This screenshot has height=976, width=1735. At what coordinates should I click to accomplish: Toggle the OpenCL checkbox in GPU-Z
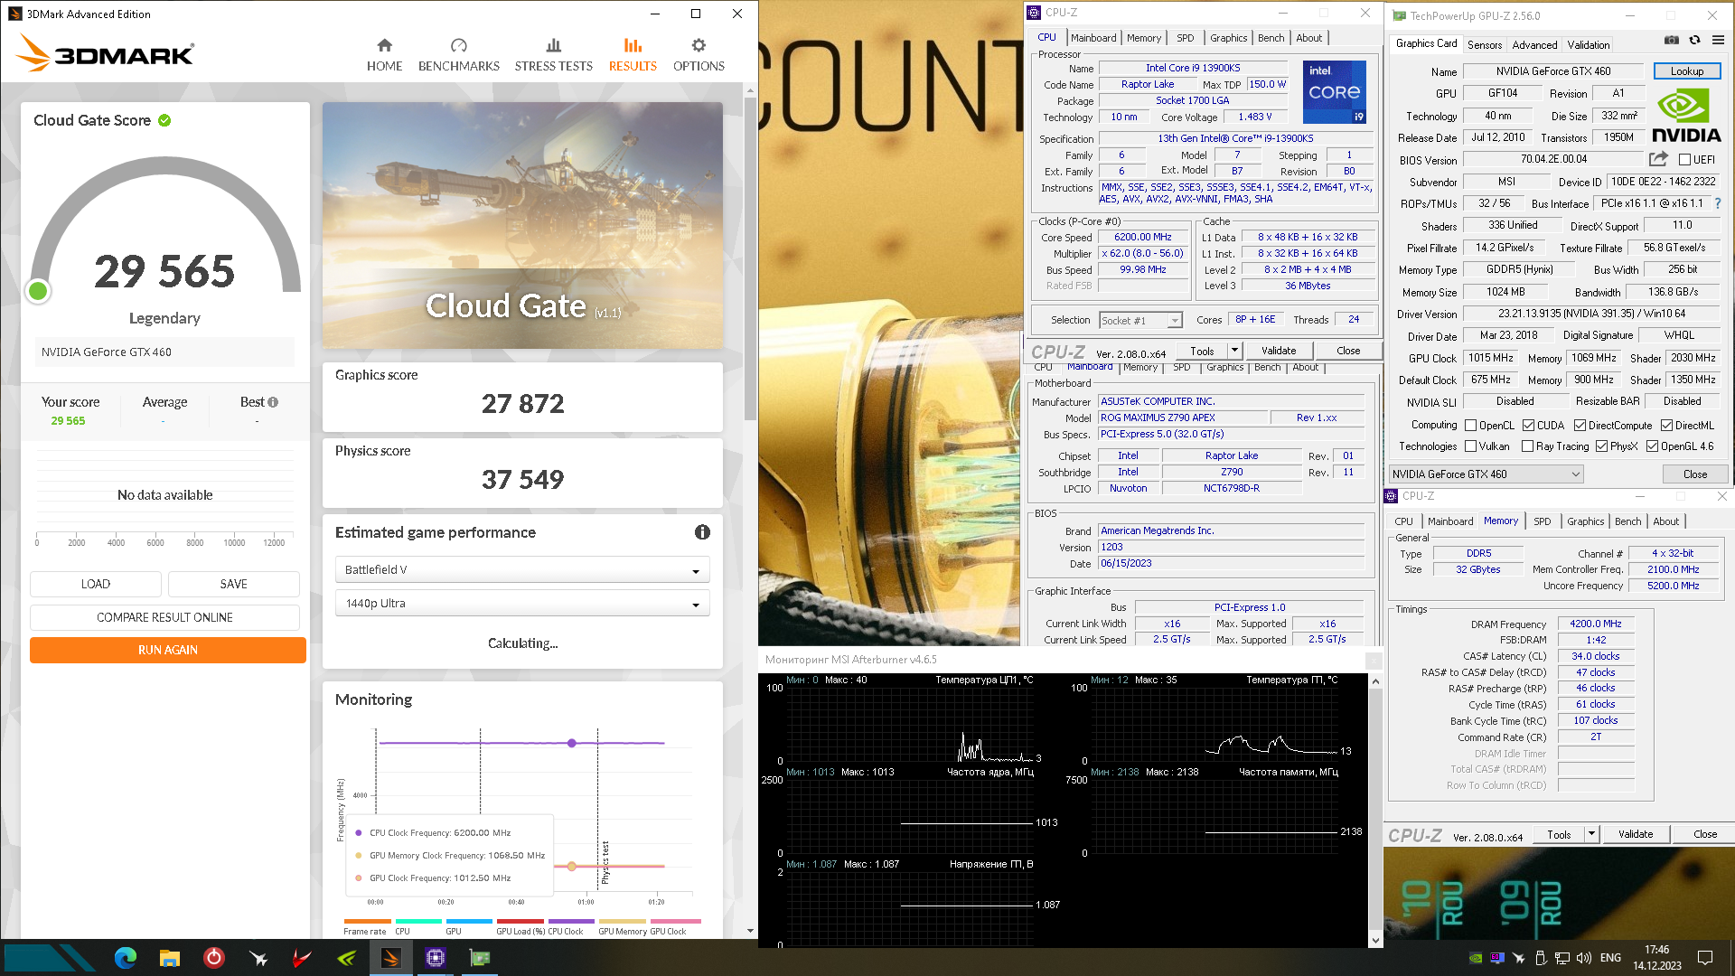(x=1471, y=426)
